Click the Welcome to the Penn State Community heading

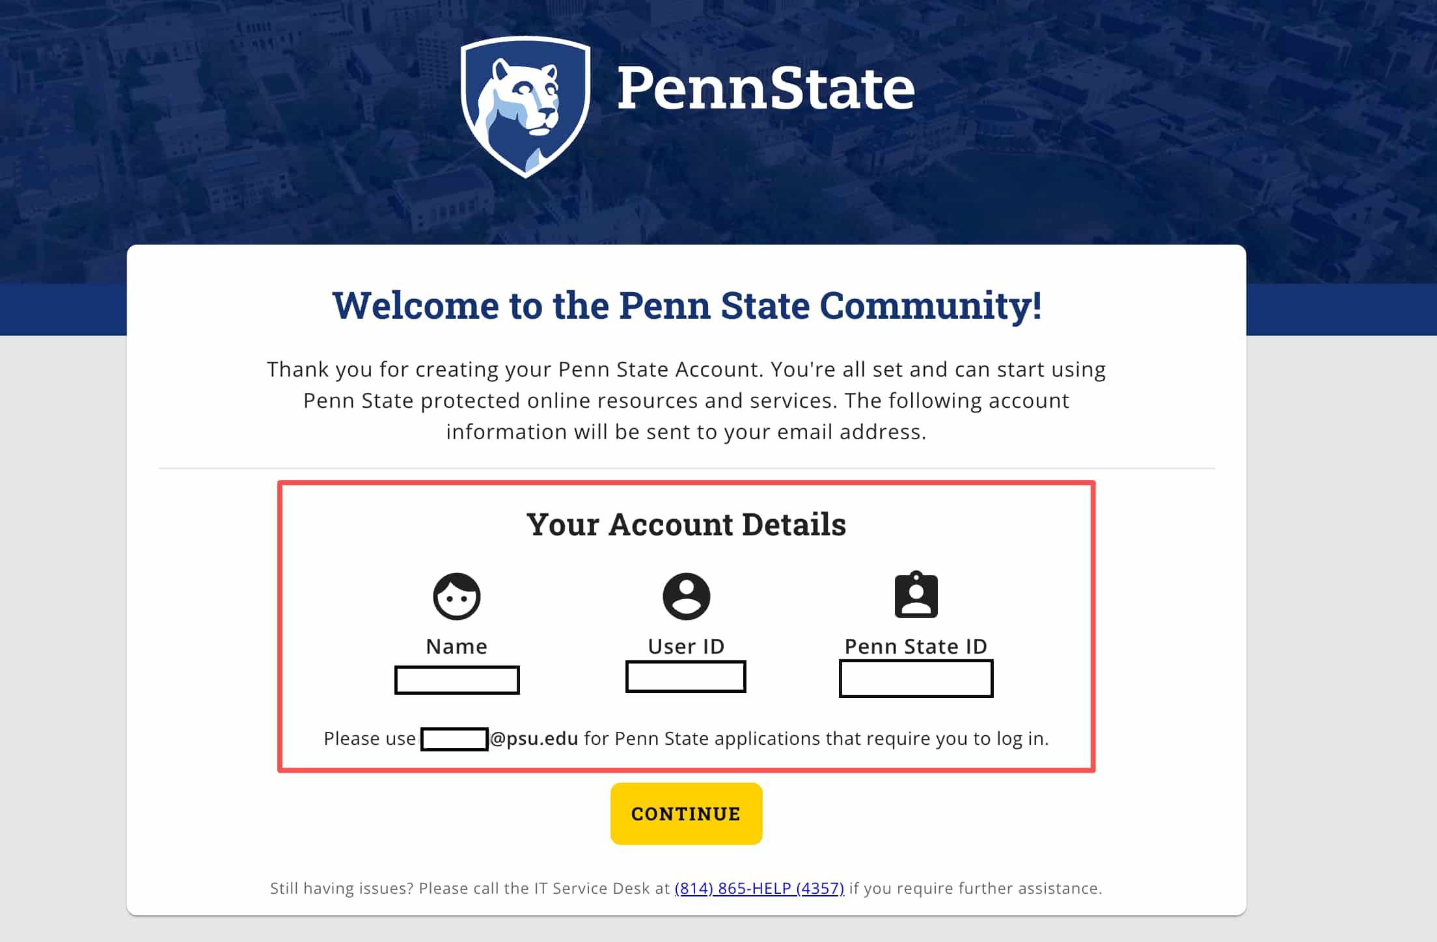pos(687,305)
